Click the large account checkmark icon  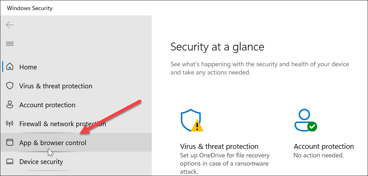coord(306,121)
